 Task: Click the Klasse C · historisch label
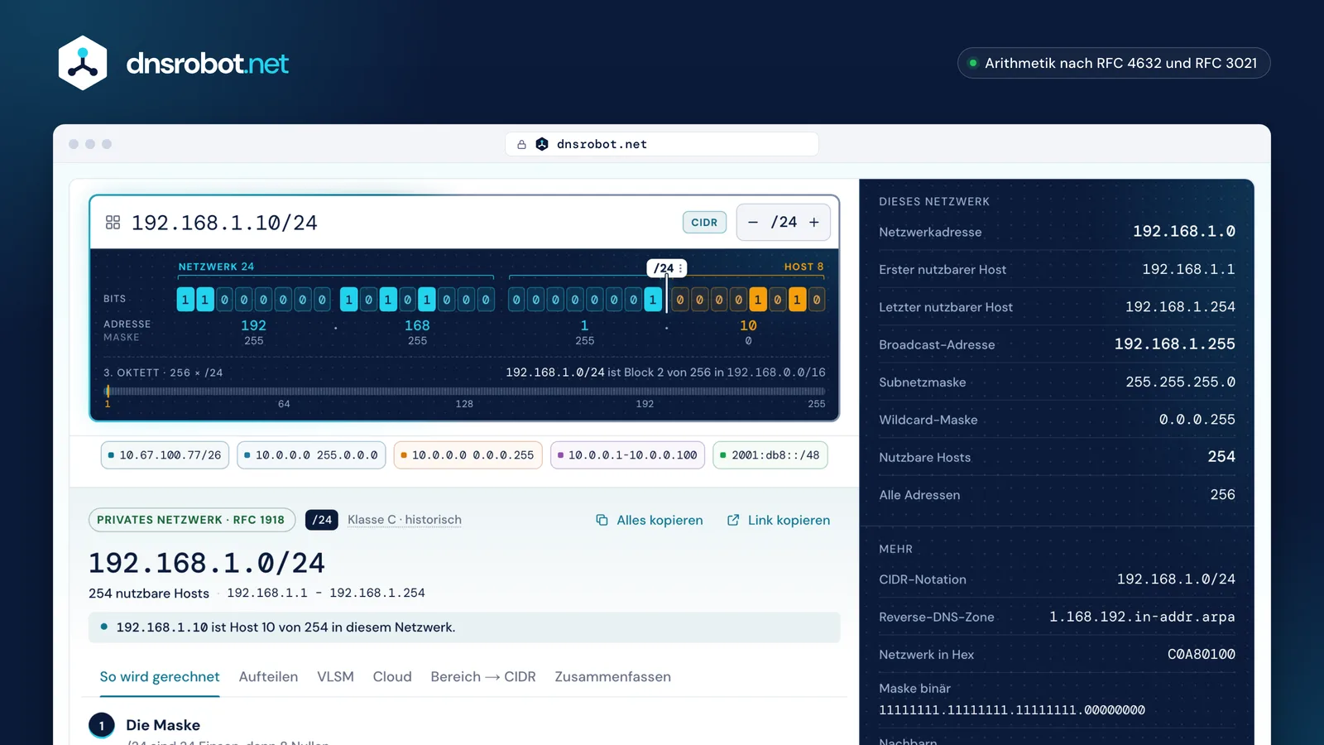pos(405,520)
